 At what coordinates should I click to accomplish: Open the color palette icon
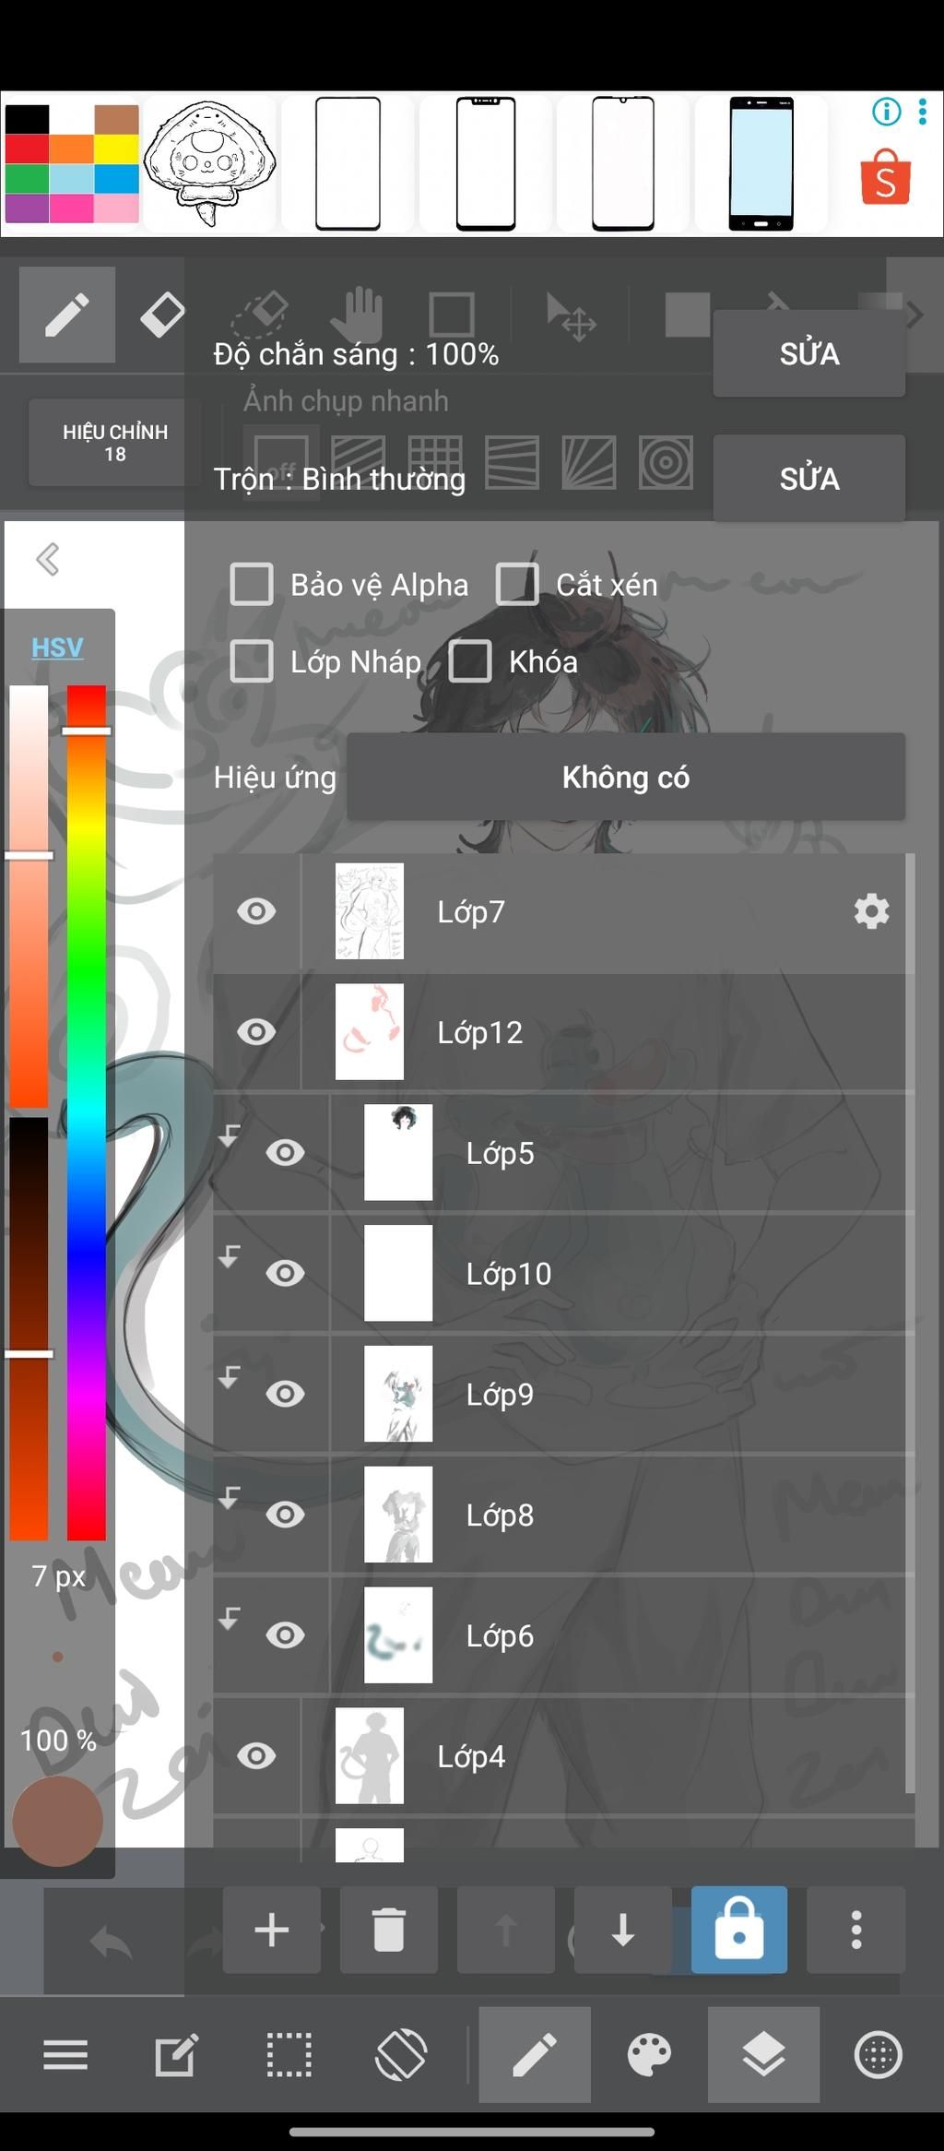coord(649,2055)
